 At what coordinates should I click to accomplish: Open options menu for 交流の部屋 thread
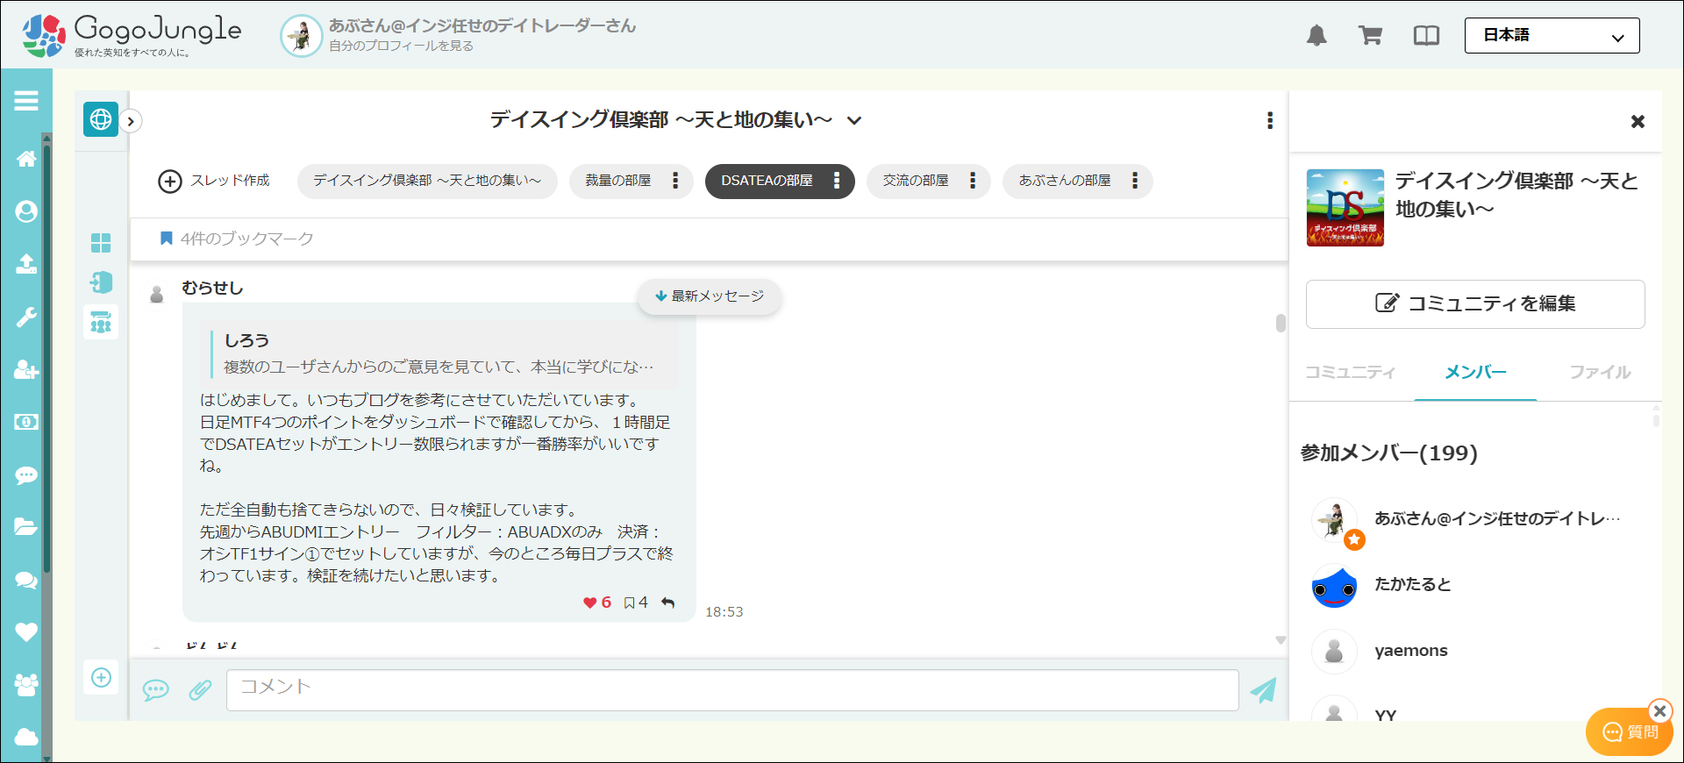click(973, 181)
